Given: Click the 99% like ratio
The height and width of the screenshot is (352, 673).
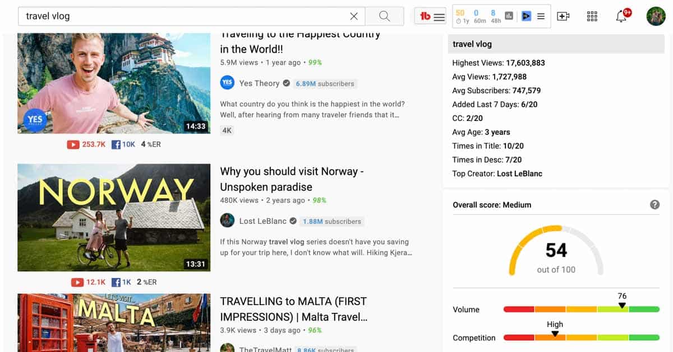Looking at the screenshot, I should [315, 63].
